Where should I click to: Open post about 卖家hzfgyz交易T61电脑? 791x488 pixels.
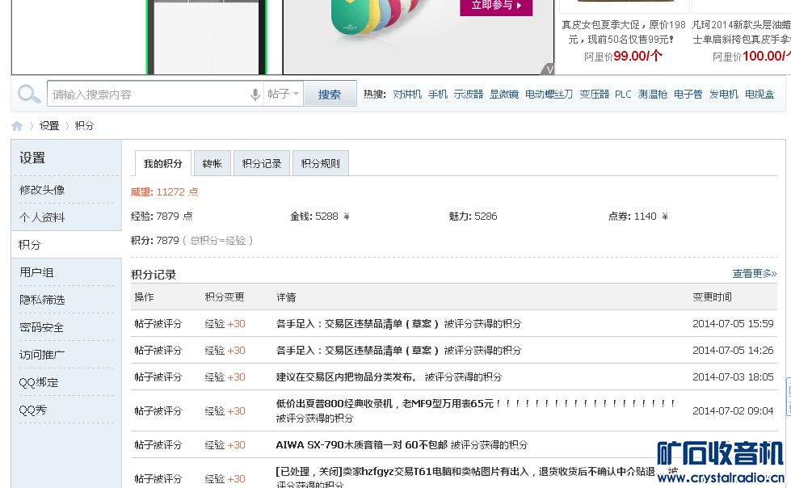[x=465, y=471]
